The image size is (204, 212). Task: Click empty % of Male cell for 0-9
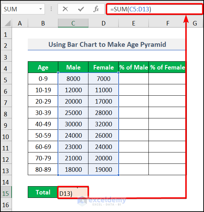coord(134,78)
